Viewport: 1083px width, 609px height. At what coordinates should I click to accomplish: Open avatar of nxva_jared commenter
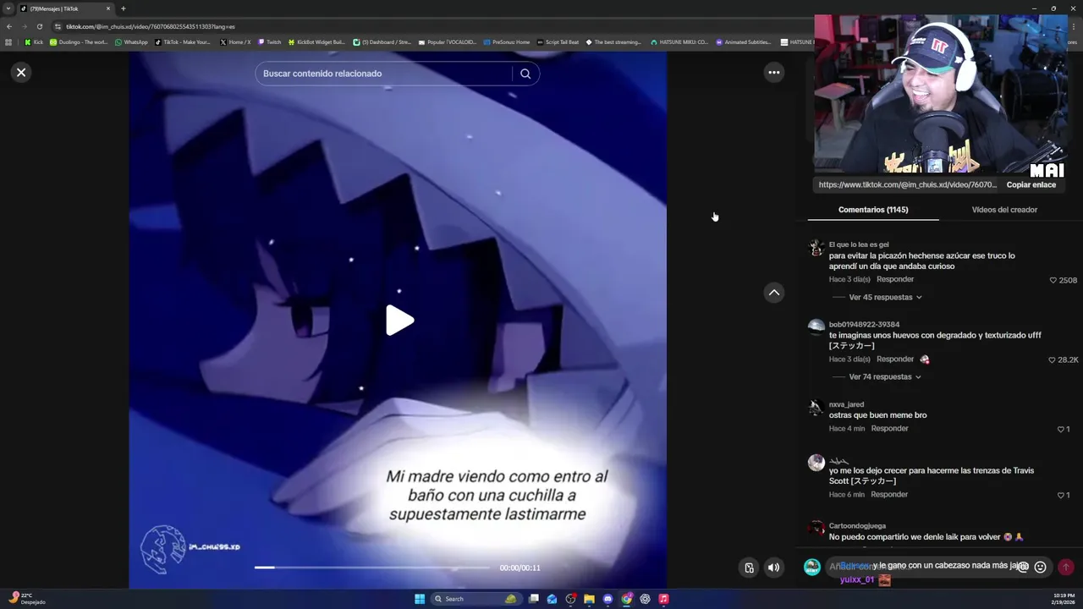[816, 408]
